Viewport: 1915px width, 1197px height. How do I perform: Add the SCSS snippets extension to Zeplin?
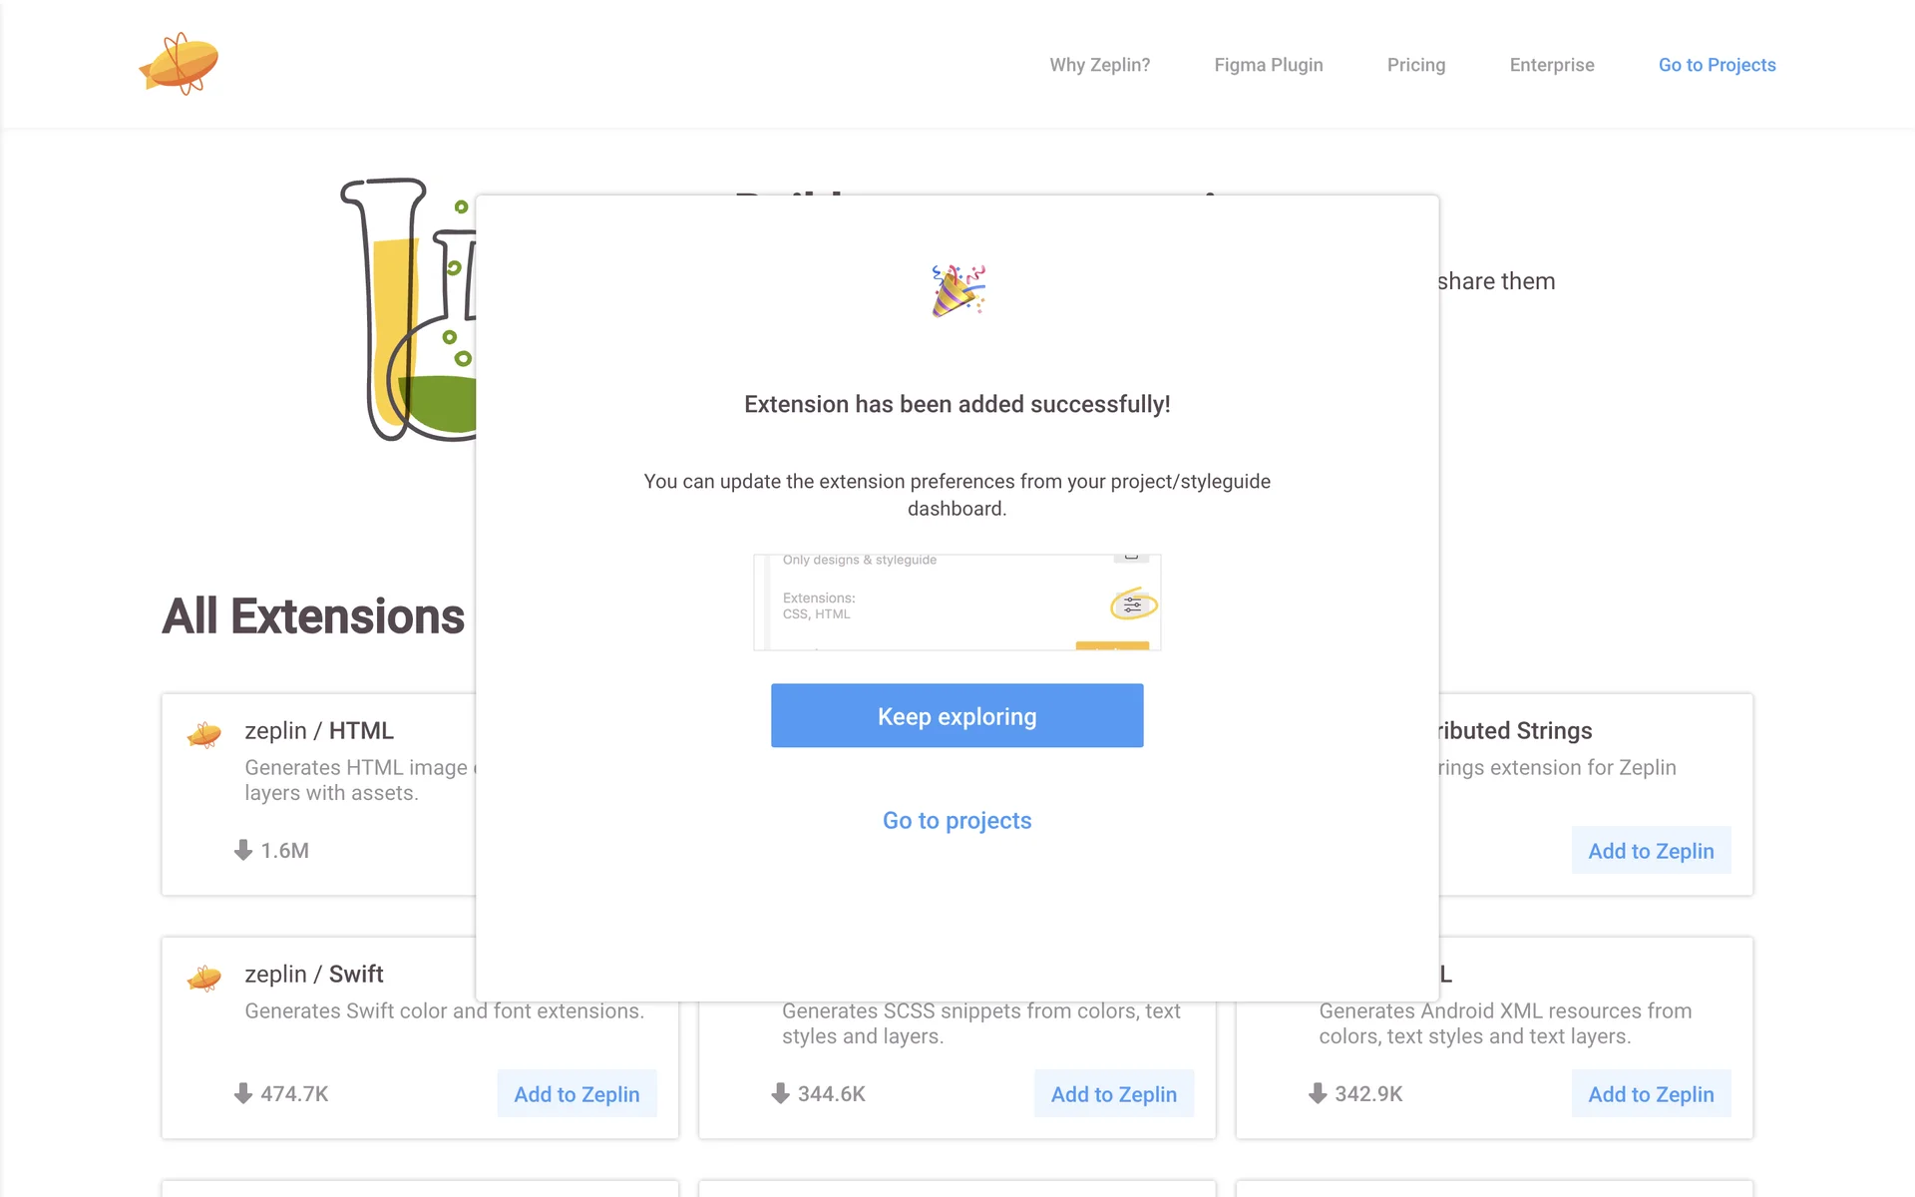click(x=1113, y=1094)
